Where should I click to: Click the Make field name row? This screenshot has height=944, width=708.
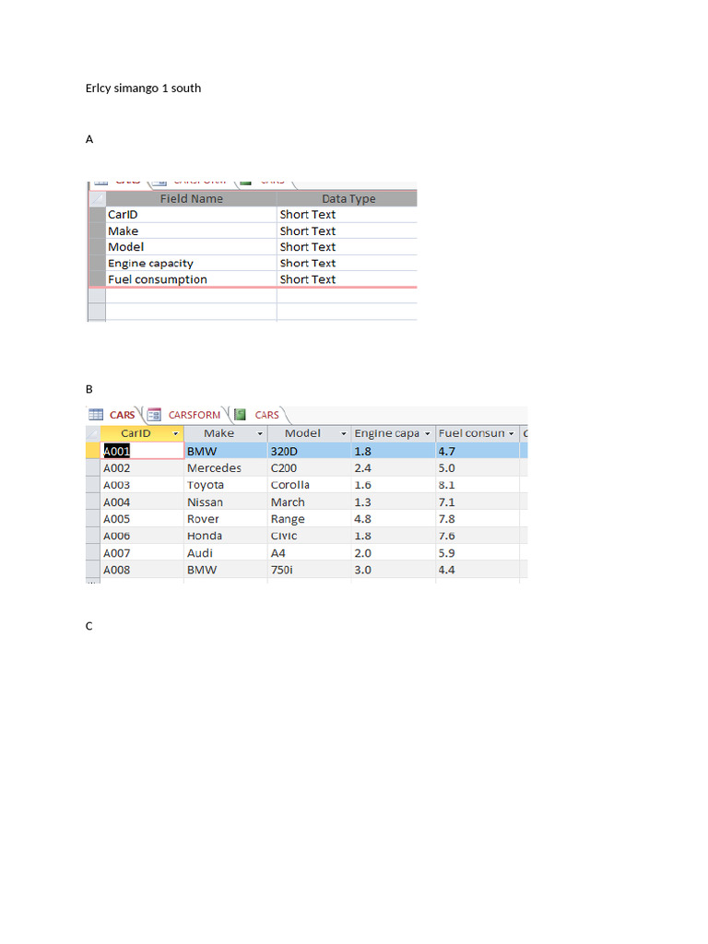click(192, 230)
